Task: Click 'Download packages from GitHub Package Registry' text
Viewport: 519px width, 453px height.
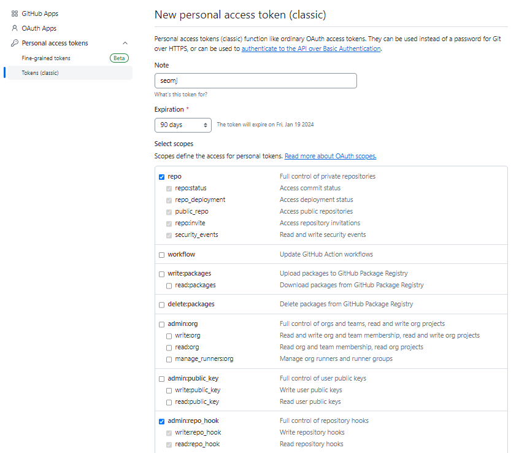Action: (352, 285)
